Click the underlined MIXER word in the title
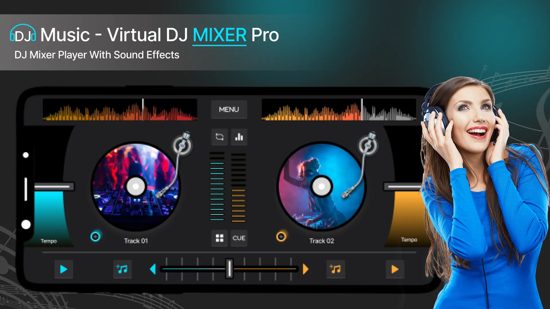 pyautogui.click(x=219, y=35)
